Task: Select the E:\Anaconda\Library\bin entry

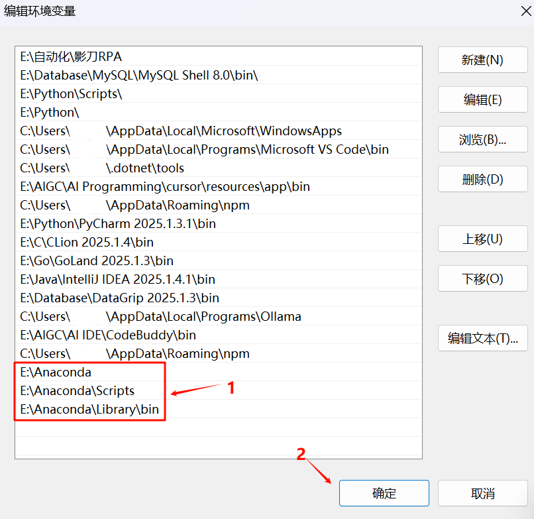Action: [89, 410]
